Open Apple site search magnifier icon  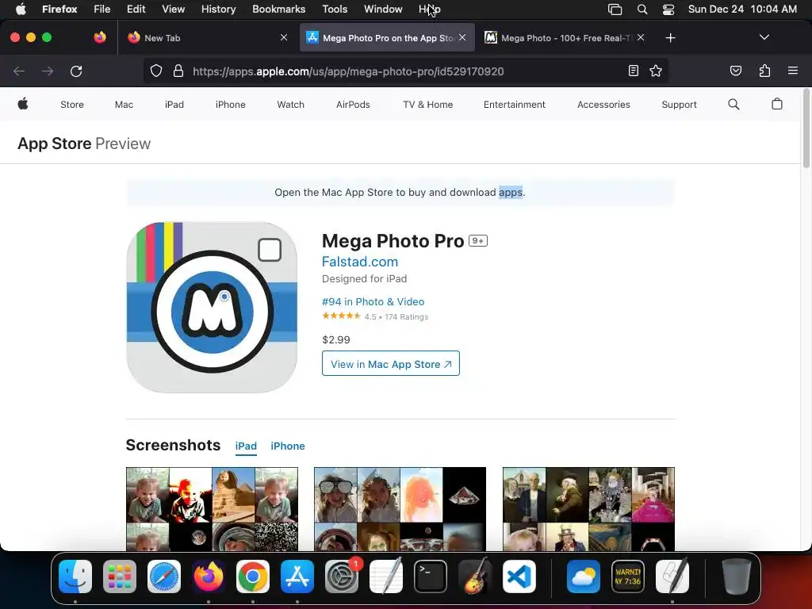click(733, 104)
